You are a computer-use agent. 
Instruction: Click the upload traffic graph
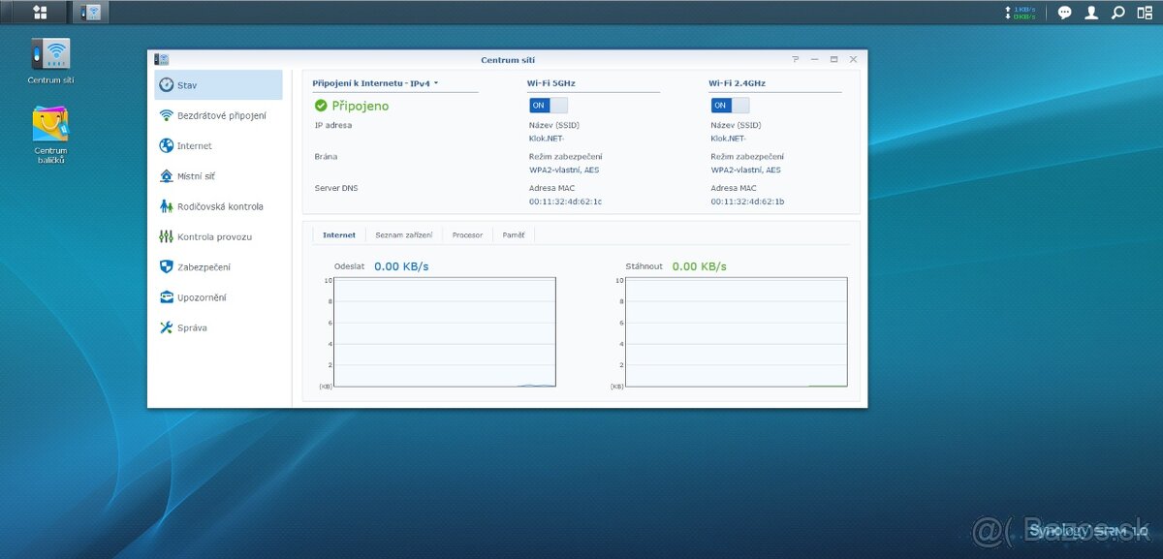(x=446, y=332)
